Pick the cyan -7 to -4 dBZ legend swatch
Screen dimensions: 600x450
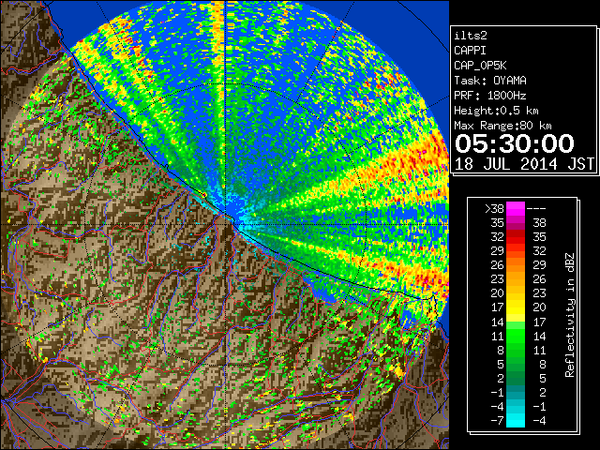click(x=516, y=420)
